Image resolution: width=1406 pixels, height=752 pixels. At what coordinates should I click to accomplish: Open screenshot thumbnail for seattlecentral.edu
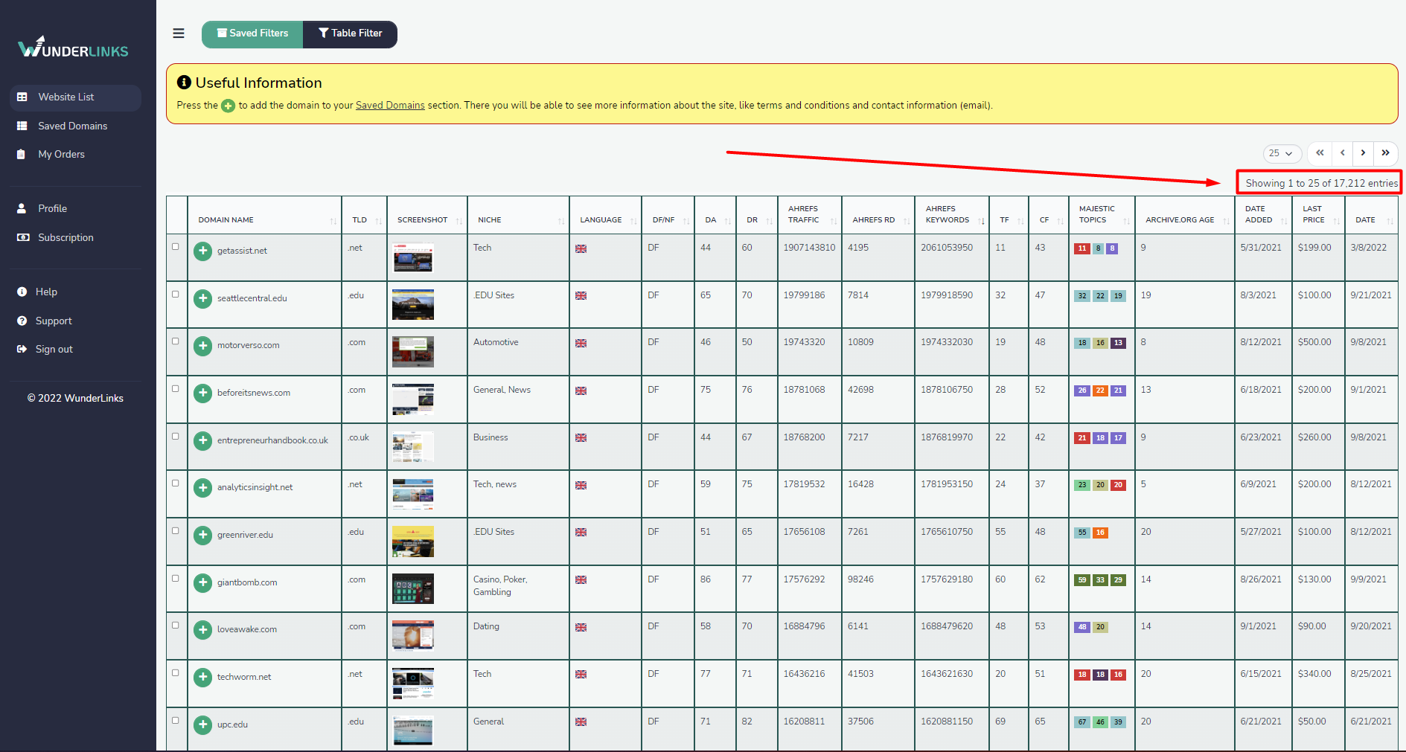[413, 305]
